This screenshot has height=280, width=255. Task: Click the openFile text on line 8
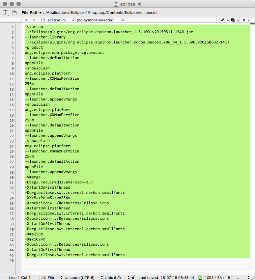[x=34, y=63]
